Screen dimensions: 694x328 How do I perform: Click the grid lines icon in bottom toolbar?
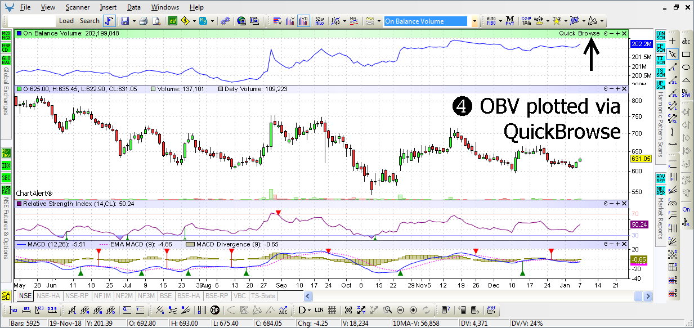(333, 310)
